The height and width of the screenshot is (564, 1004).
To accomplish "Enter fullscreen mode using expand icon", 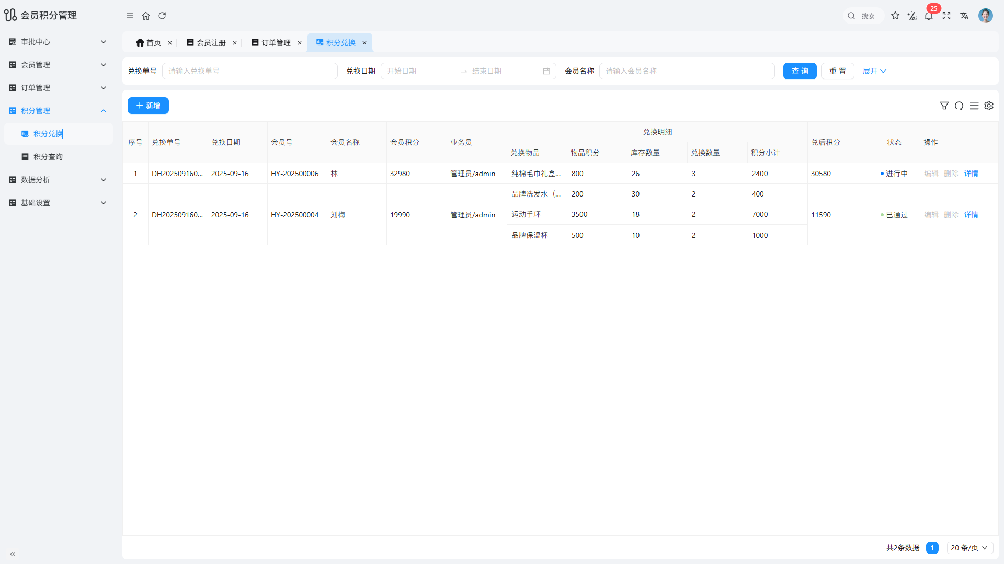I will [946, 16].
